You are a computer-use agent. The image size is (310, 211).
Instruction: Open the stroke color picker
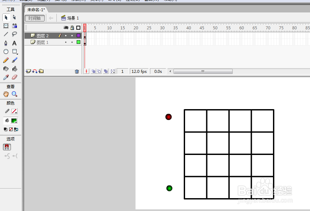coord(14,111)
